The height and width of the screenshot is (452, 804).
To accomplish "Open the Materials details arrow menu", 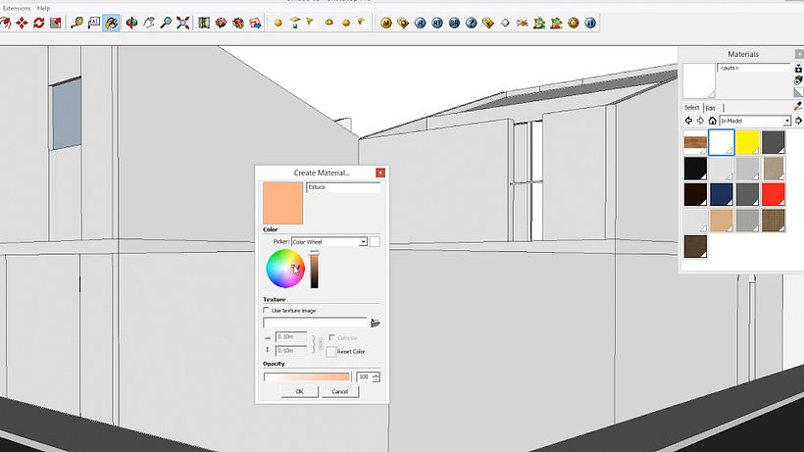I will pyautogui.click(x=798, y=121).
